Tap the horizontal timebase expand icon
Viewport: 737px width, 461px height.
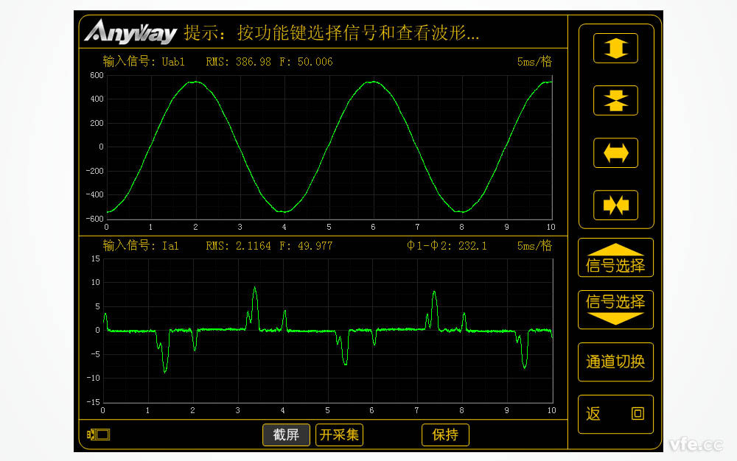[615, 152]
